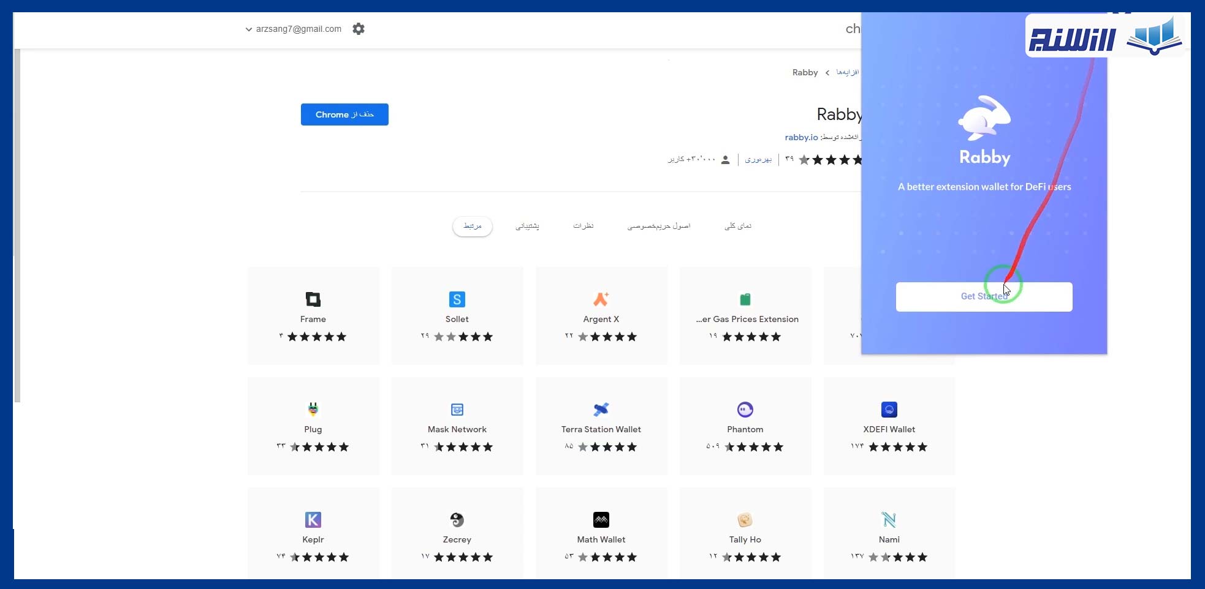Click the بهره‌وری category link
Viewport: 1205px width, 589px height.
pyautogui.click(x=758, y=160)
